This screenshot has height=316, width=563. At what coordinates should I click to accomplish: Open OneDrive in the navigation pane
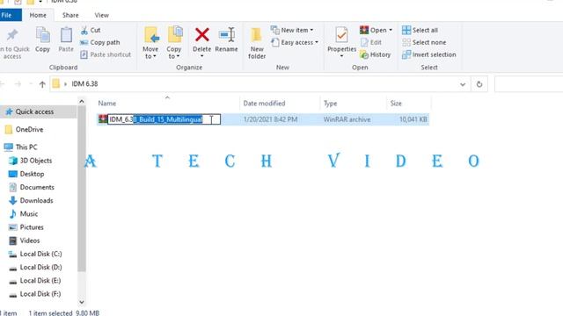[29, 129]
